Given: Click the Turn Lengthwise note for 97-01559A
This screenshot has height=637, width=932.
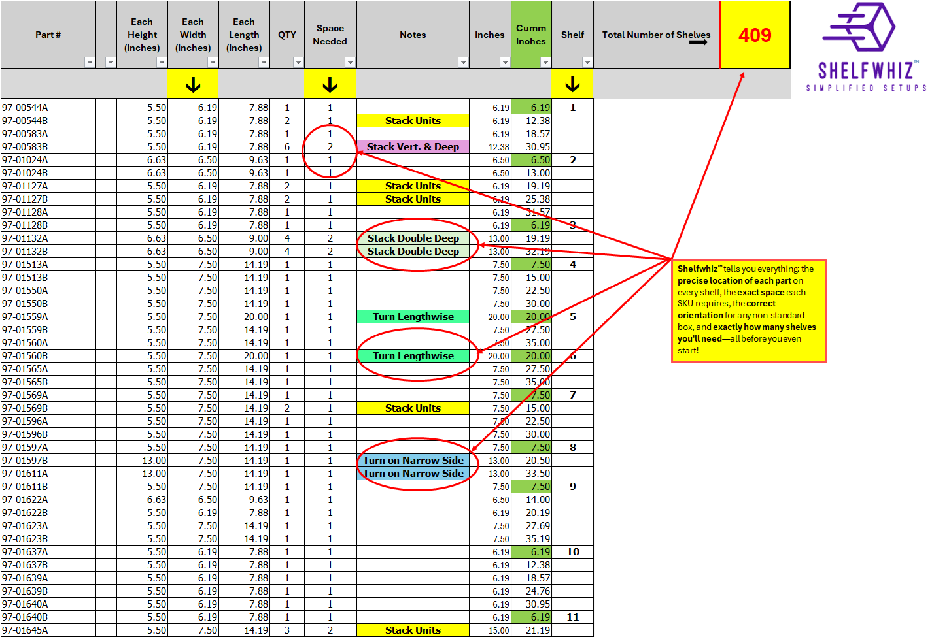Looking at the screenshot, I should click(413, 316).
